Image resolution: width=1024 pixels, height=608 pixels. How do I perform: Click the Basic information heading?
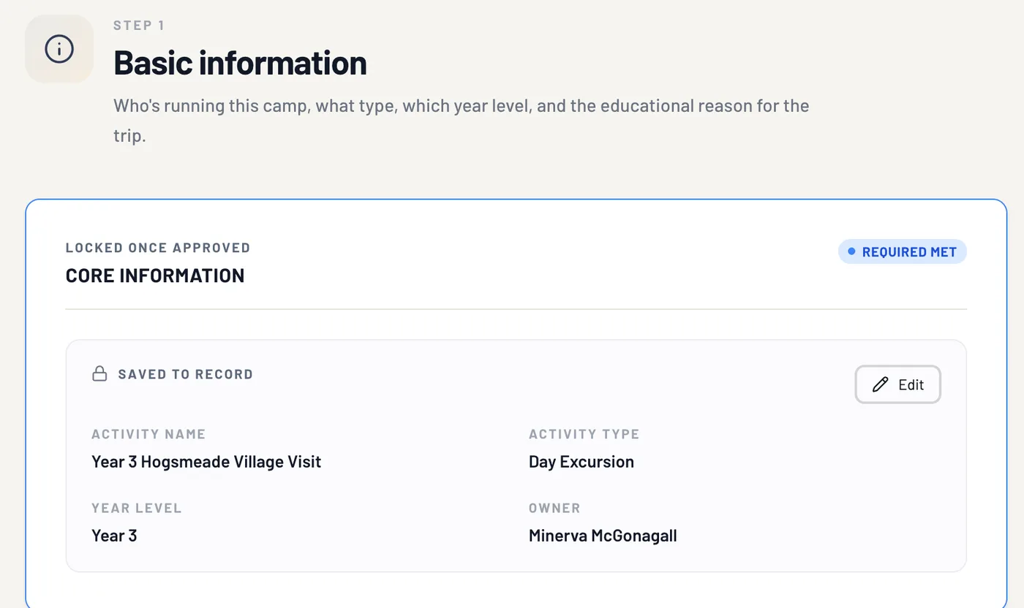pyautogui.click(x=240, y=63)
